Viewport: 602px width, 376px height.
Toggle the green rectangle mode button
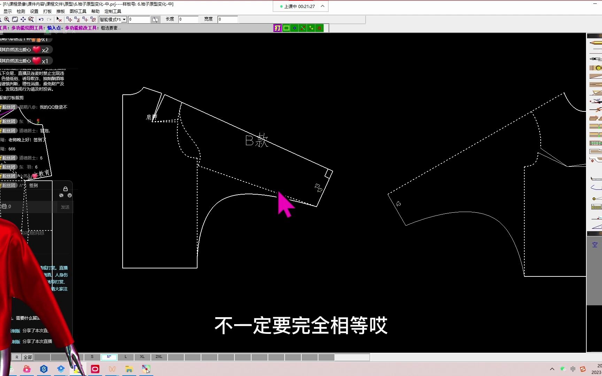[286, 28]
